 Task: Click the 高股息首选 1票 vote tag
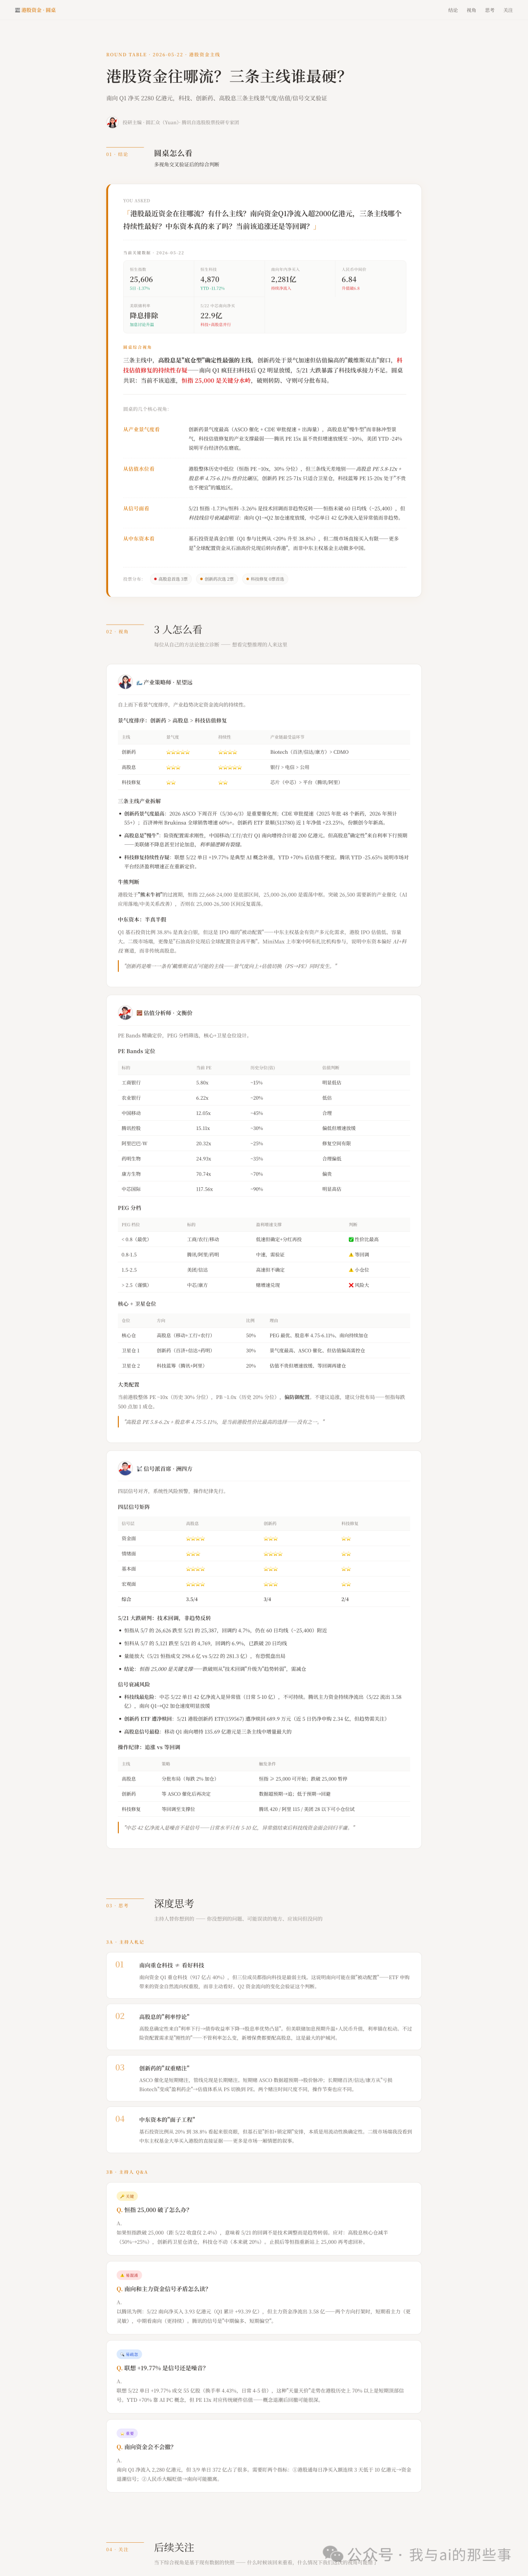pyautogui.click(x=171, y=579)
